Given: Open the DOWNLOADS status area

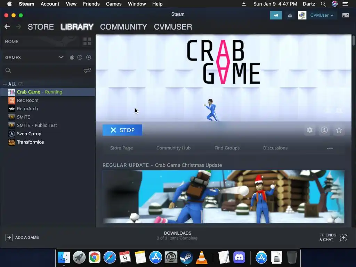Looking at the screenshot, I should (177, 235).
